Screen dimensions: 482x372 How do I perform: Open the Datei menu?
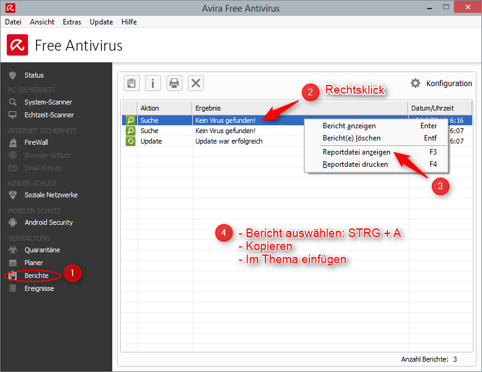[x=13, y=22]
